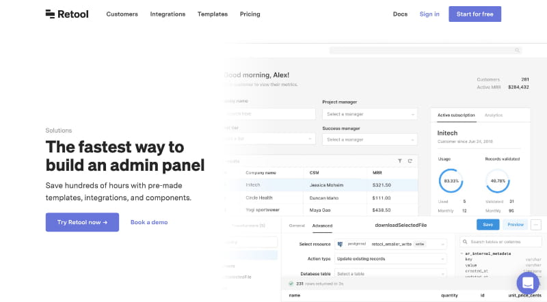The height and width of the screenshot is (302, 547).
Task: Open Customers in the navigation
Action: pyautogui.click(x=122, y=14)
